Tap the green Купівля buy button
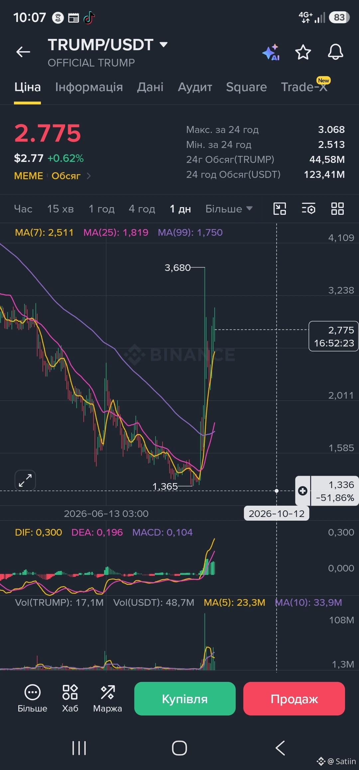This screenshot has width=359, height=770. click(x=185, y=699)
